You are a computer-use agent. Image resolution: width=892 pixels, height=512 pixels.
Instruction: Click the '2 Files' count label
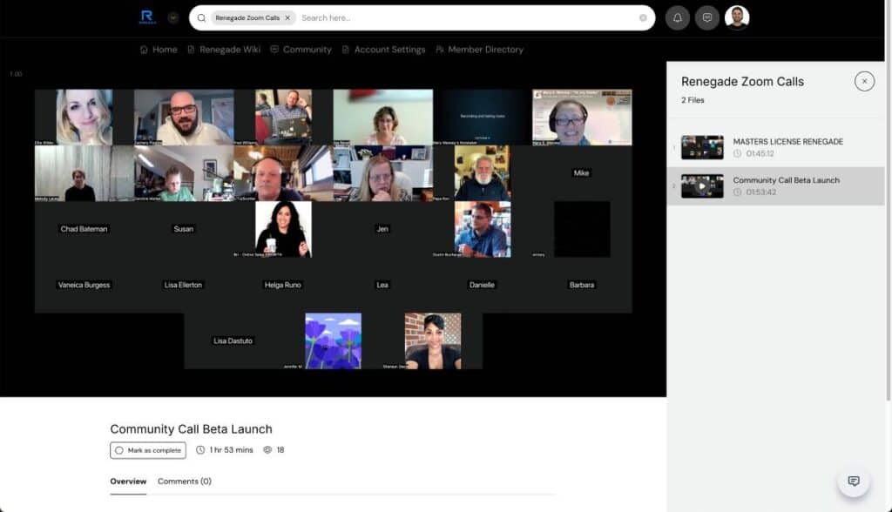[x=693, y=100]
